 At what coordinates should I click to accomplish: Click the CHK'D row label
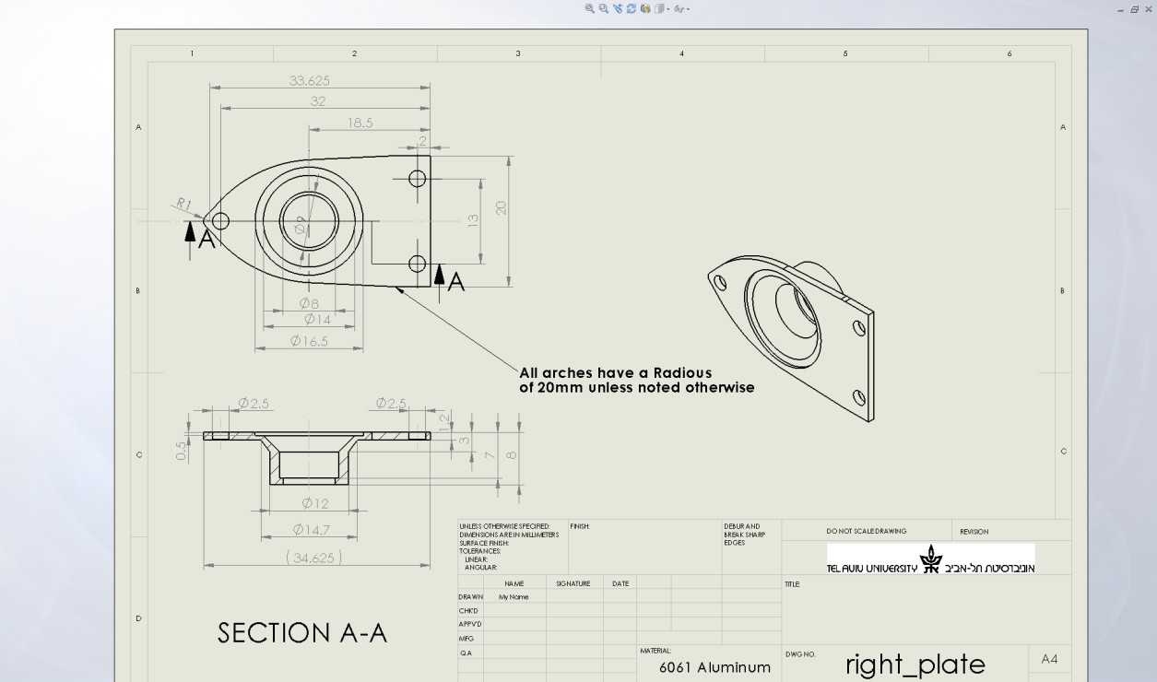click(x=470, y=610)
